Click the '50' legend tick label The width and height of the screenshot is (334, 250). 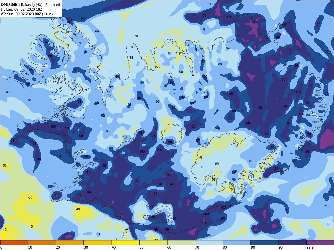(141, 247)
